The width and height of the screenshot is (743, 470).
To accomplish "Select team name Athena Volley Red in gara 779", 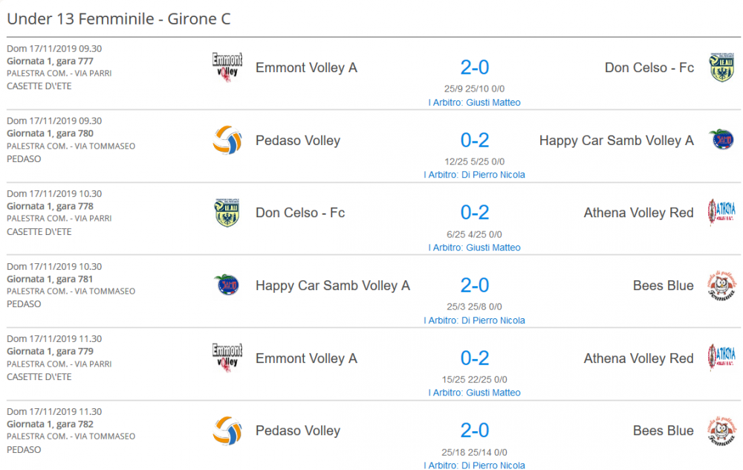I will (x=638, y=358).
